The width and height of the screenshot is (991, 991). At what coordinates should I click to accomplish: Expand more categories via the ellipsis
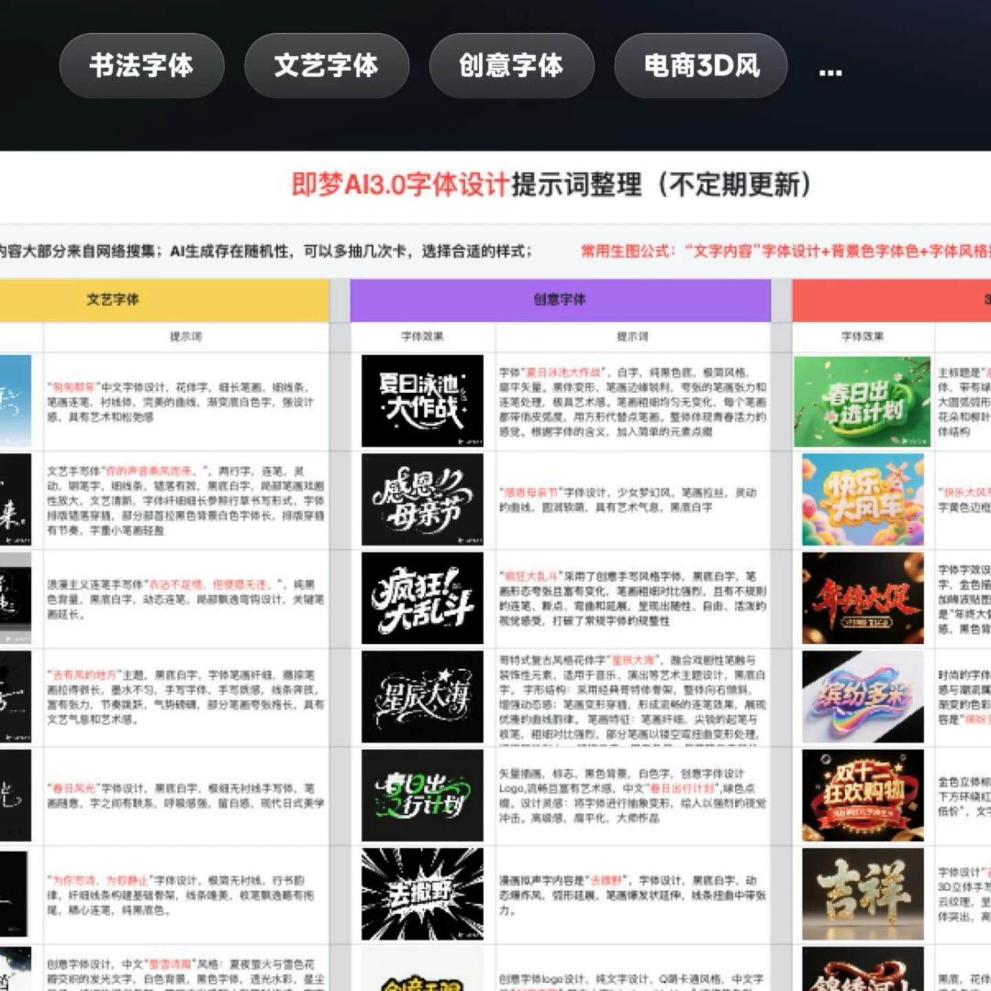point(830,70)
